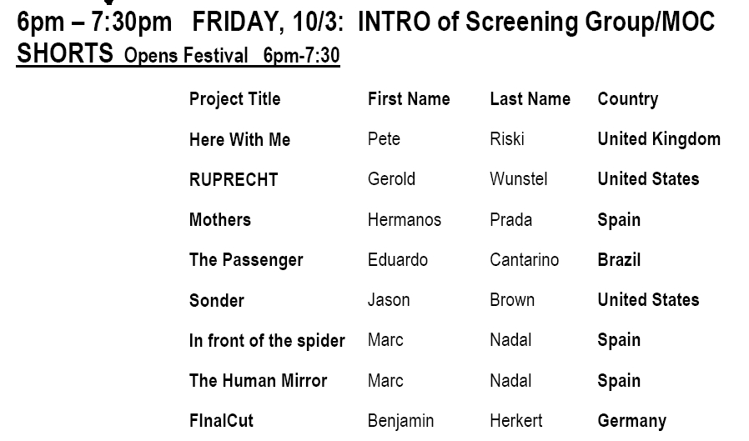Viewport: 749px width, 441px height.
Task: Click 'The Human Mirror' title
Action: (258, 381)
